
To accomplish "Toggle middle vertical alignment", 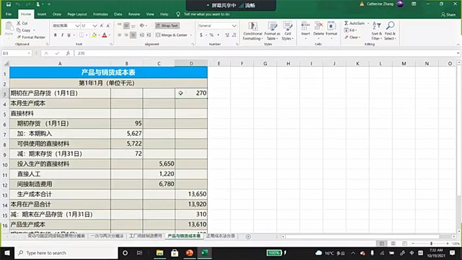I will 126,25.
